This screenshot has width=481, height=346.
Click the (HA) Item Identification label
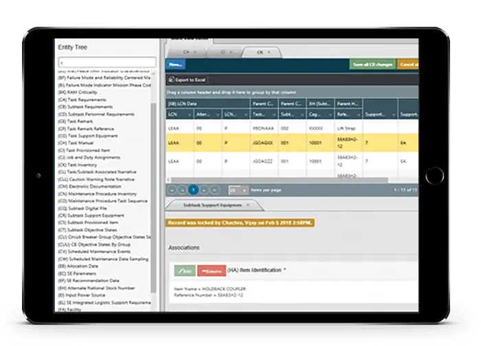(254, 270)
